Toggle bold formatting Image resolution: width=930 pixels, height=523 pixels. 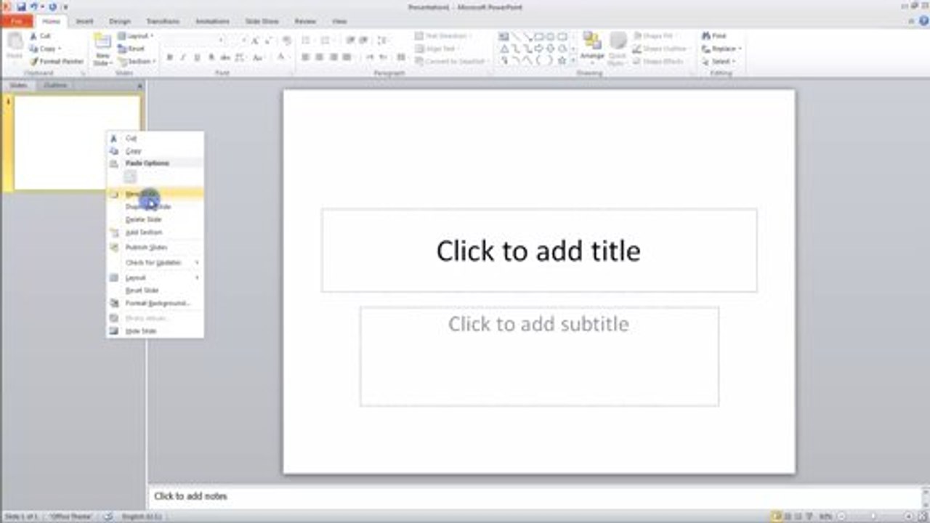[x=169, y=57]
